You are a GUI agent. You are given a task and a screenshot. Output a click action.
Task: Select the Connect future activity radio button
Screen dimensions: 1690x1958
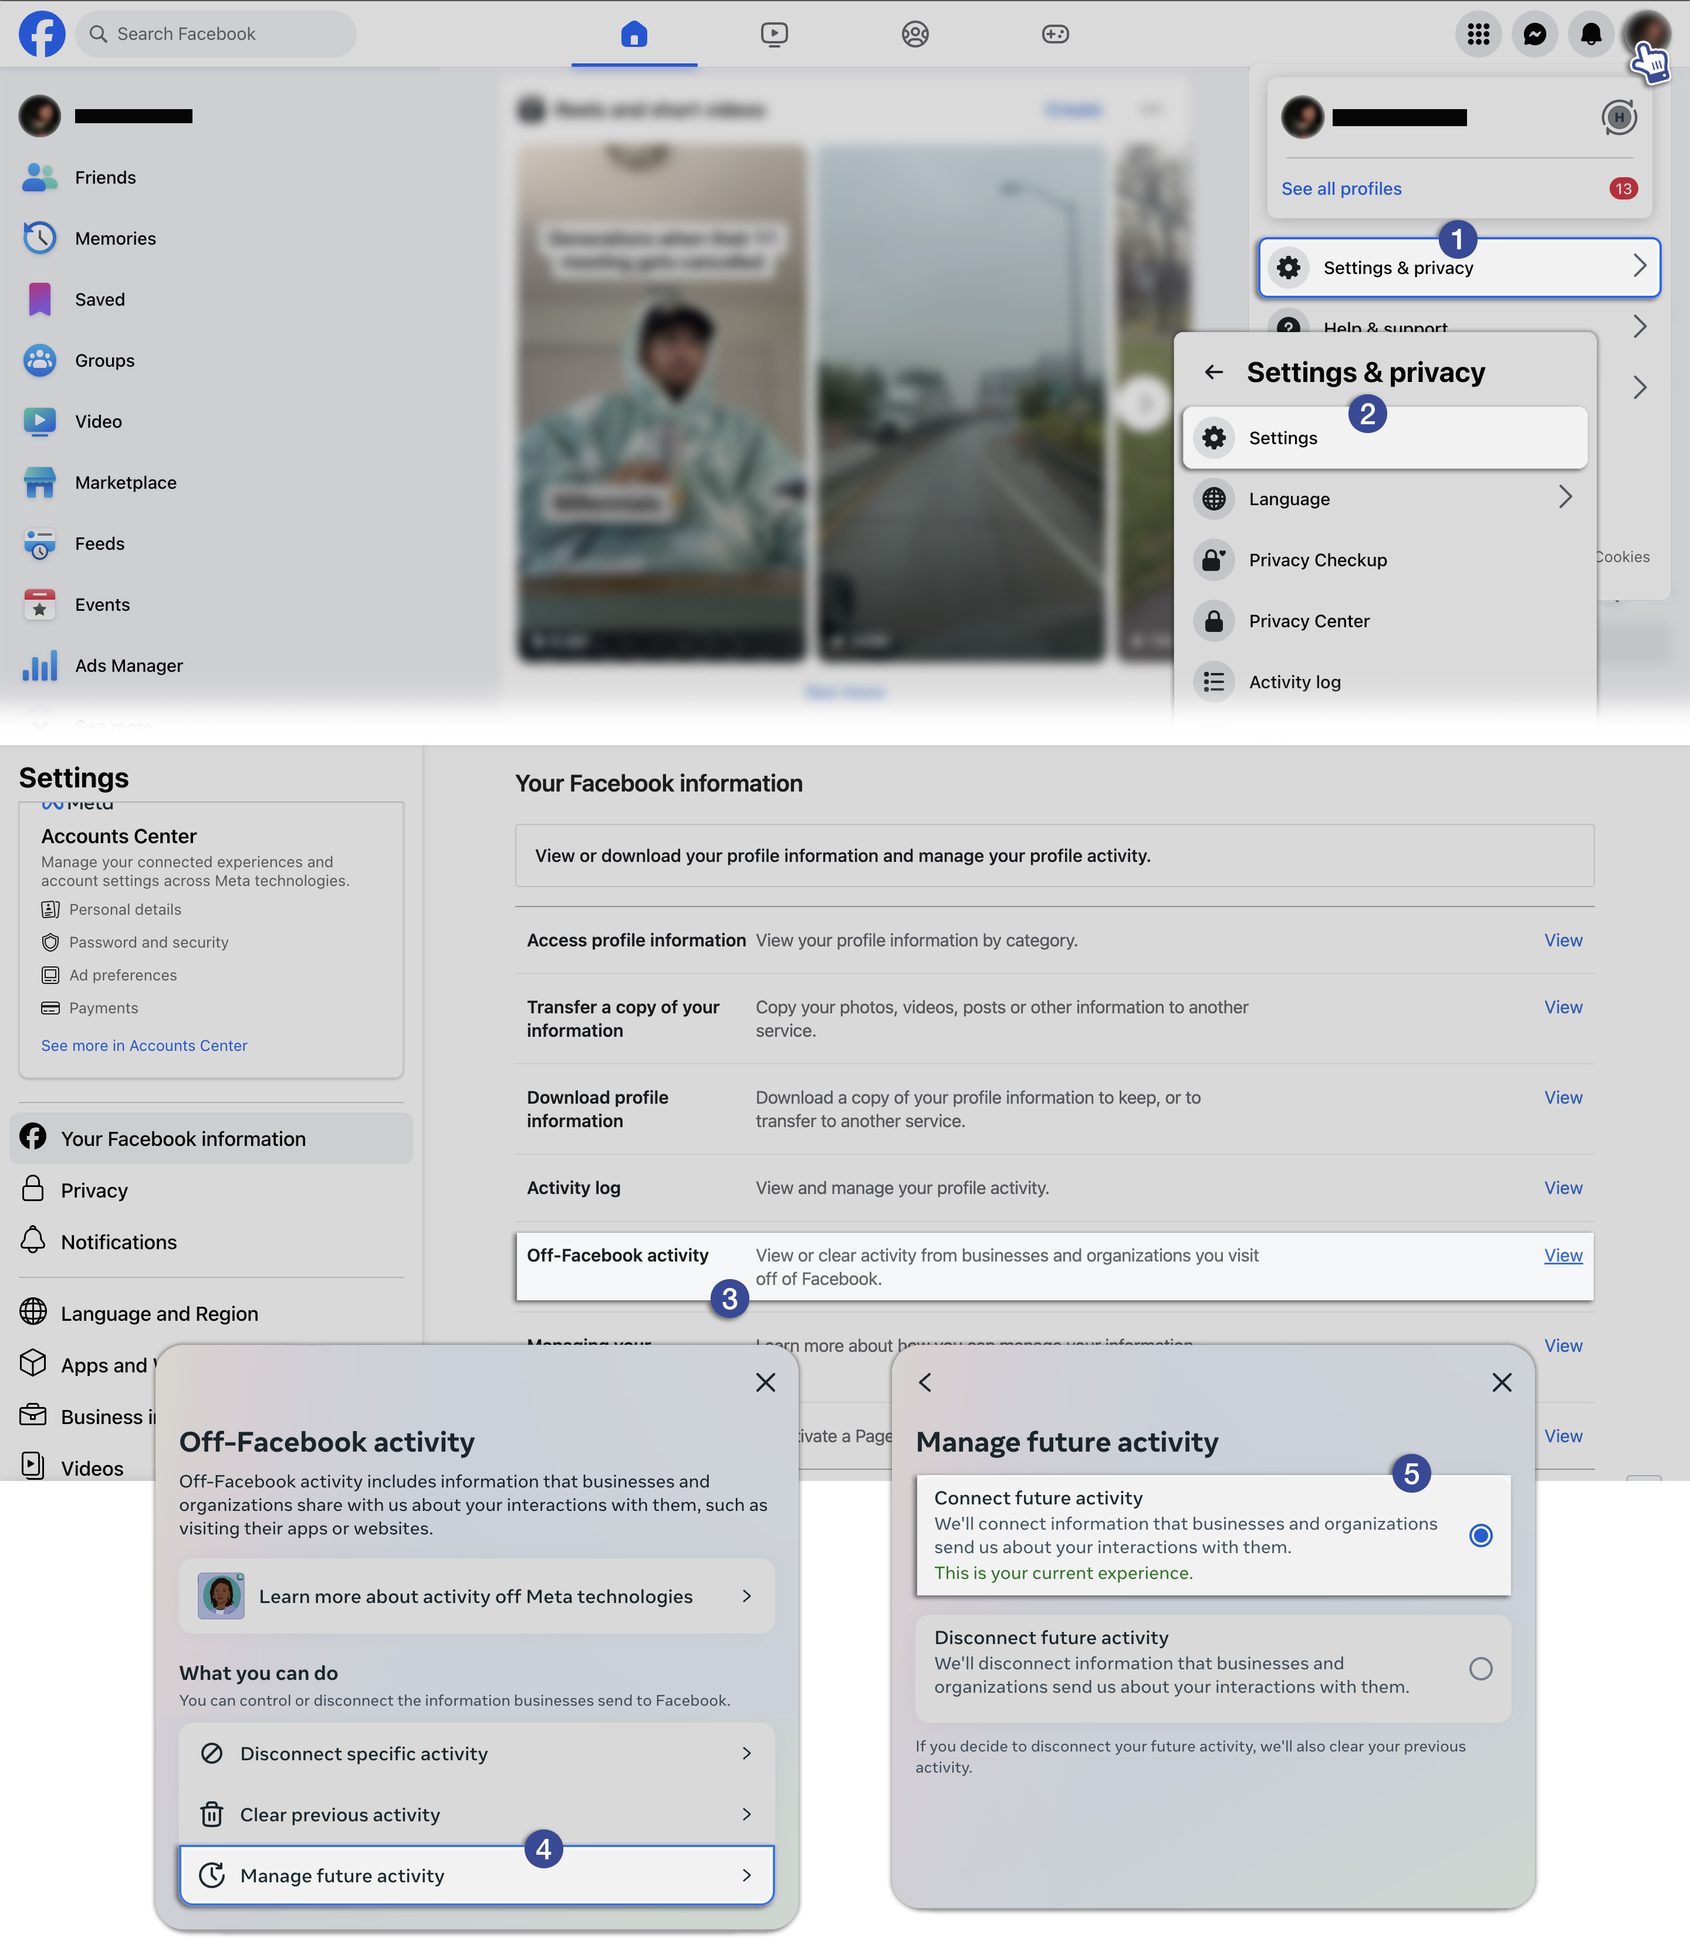tap(1481, 1536)
